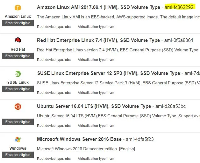Click Ubuntu Server EBS General Purpose description
The height and width of the screenshot is (163, 200).
pyautogui.click(x=118, y=116)
